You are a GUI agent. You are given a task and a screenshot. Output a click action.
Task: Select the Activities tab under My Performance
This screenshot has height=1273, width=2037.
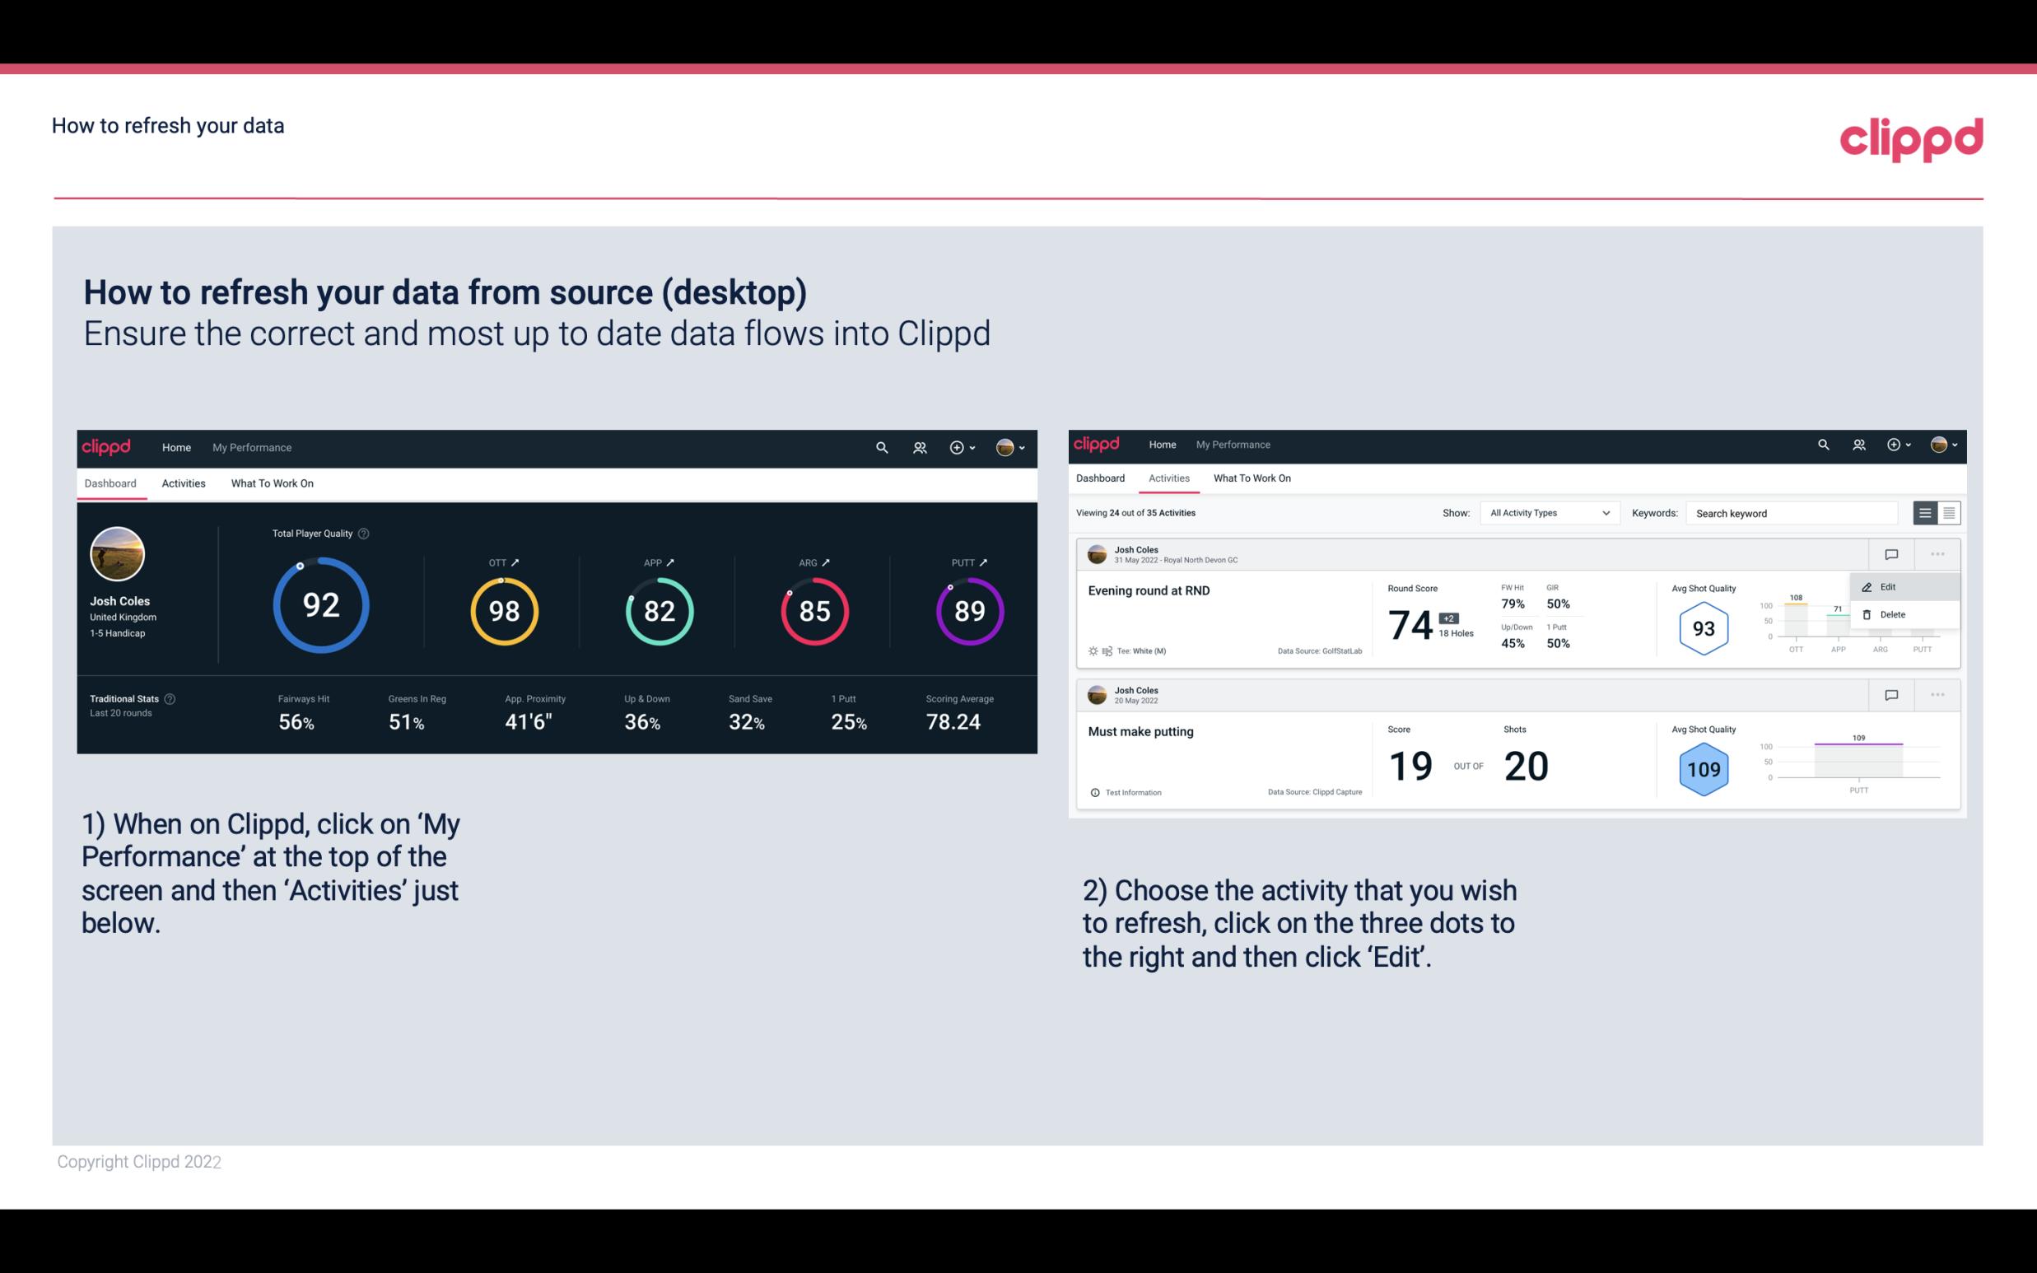point(184,483)
